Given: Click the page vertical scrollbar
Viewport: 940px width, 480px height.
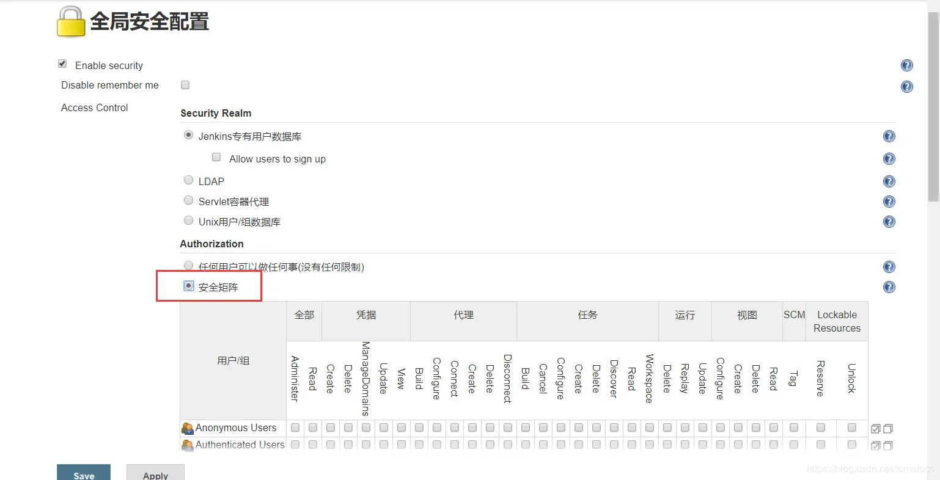Looking at the screenshot, I should tap(933, 107).
